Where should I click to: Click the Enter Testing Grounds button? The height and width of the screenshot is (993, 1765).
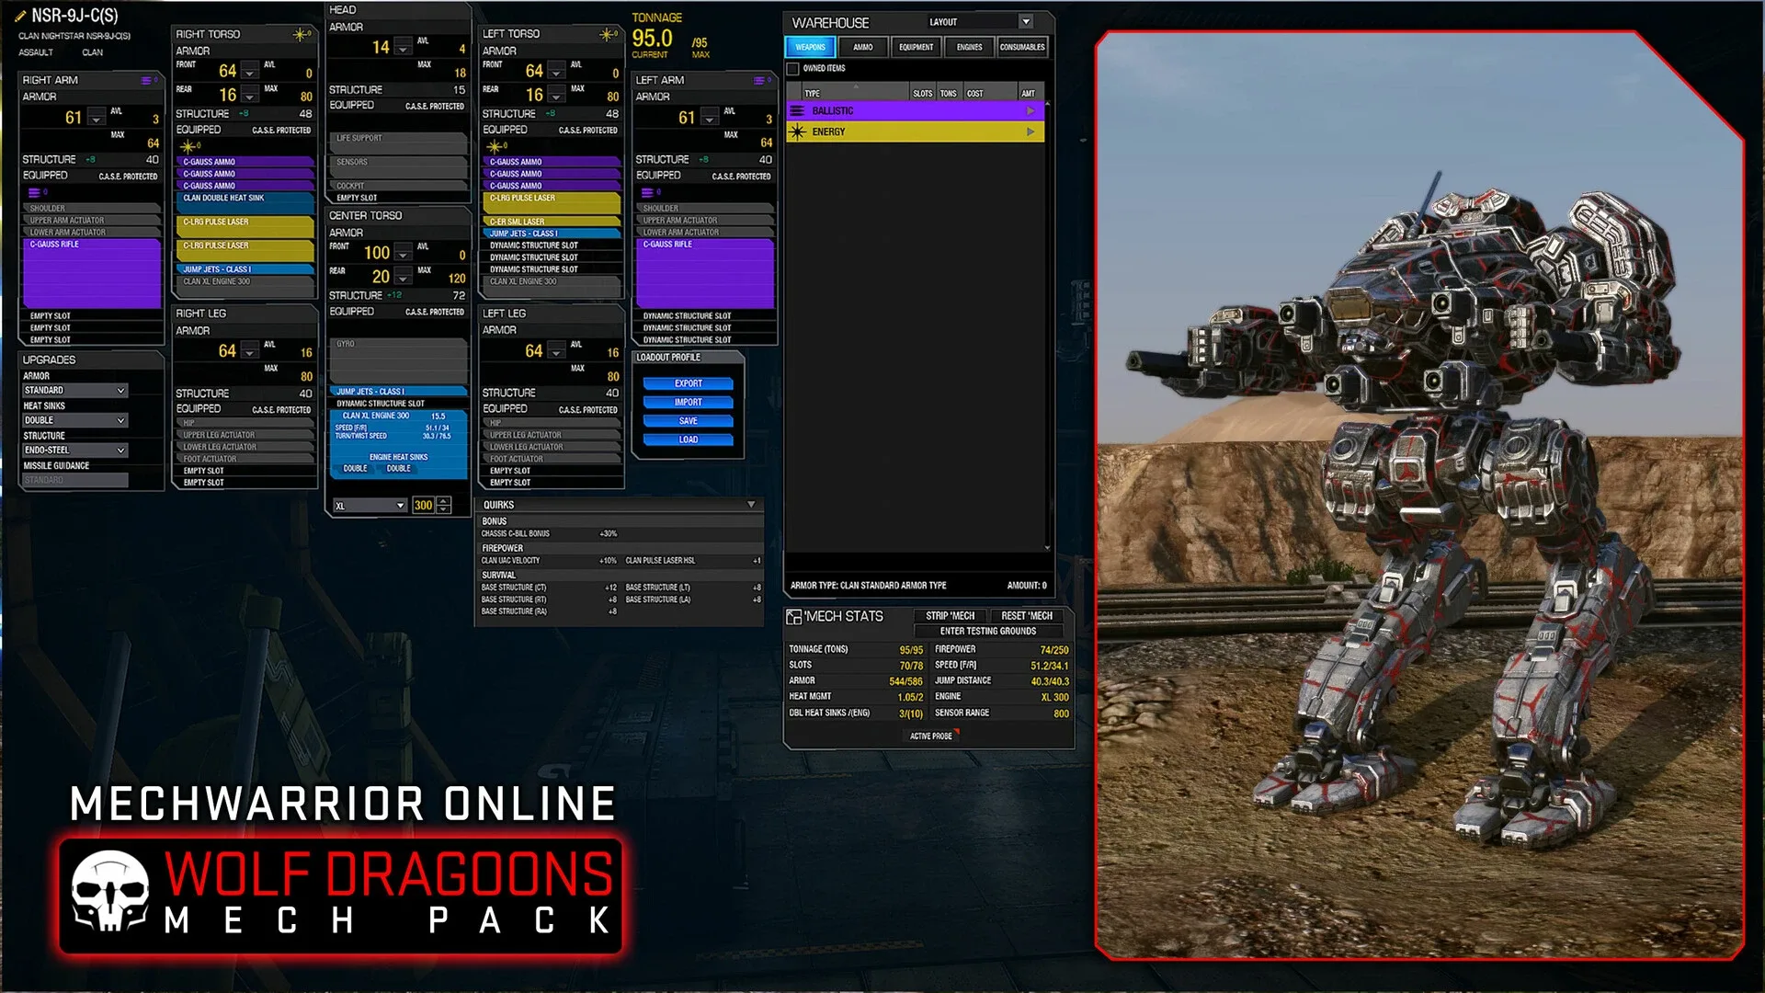987,631
